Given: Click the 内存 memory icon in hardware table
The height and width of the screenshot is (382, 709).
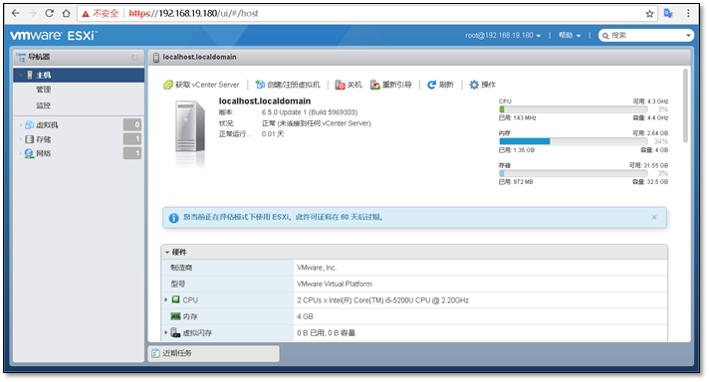Looking at the screenshot, I should point(175,316).
